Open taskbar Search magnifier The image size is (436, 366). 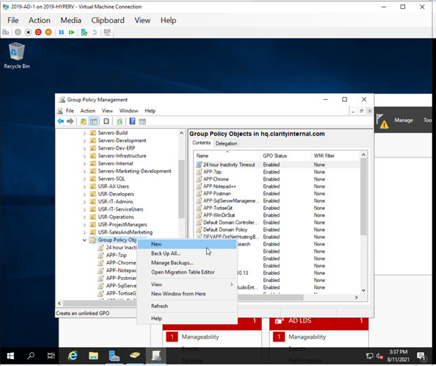pyautogui.click(x=31, y=356)
